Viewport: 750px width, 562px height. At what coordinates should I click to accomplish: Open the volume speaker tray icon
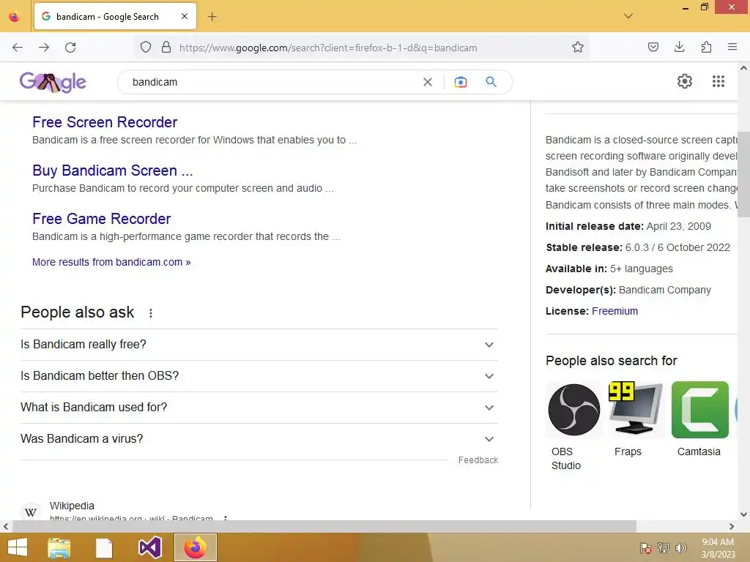(680, 547)
